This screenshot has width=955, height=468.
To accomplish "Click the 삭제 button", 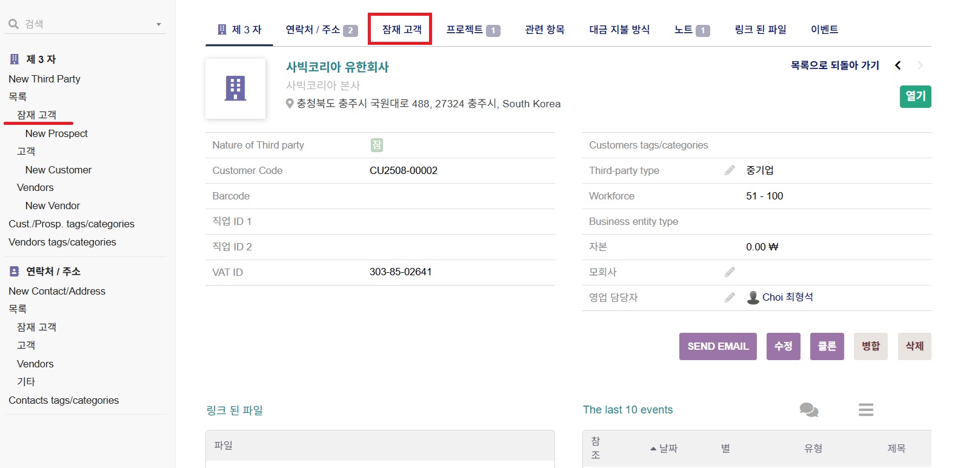I will pyautogui.click(x=914, y=346).
